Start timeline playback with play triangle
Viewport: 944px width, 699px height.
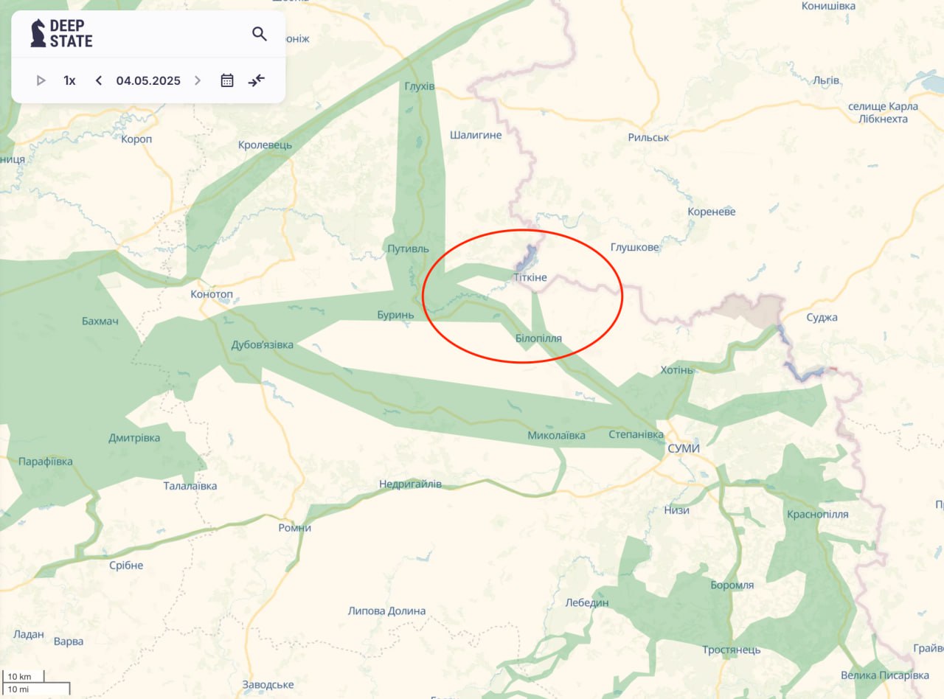point(41,80)
